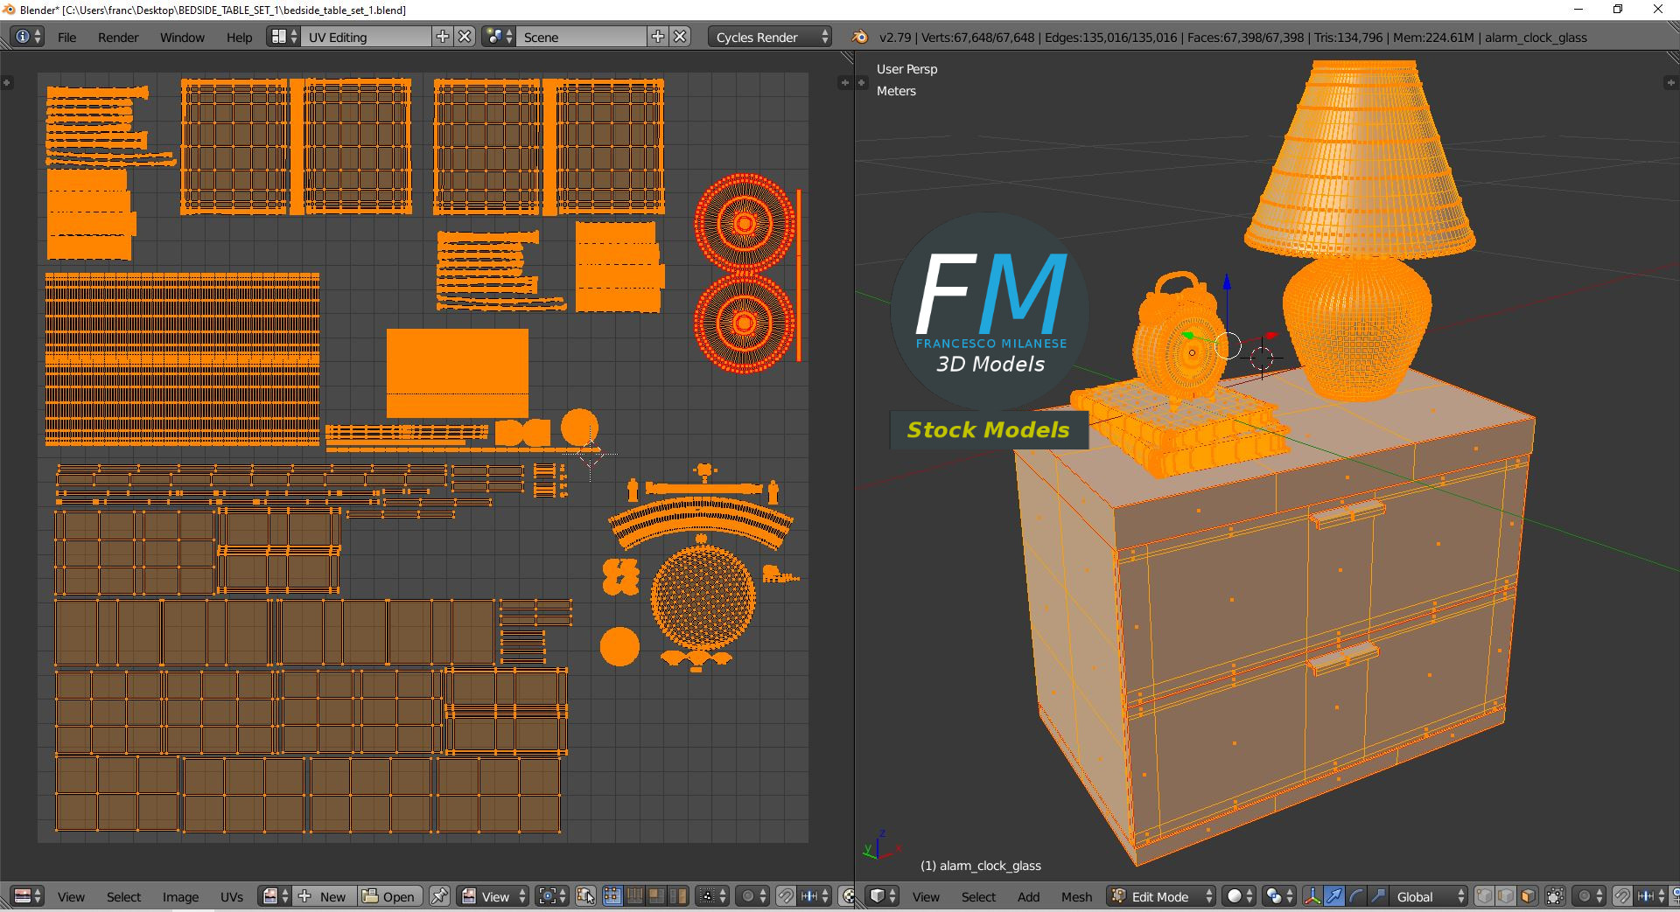Delete the UV Editing screen layout

465,37
